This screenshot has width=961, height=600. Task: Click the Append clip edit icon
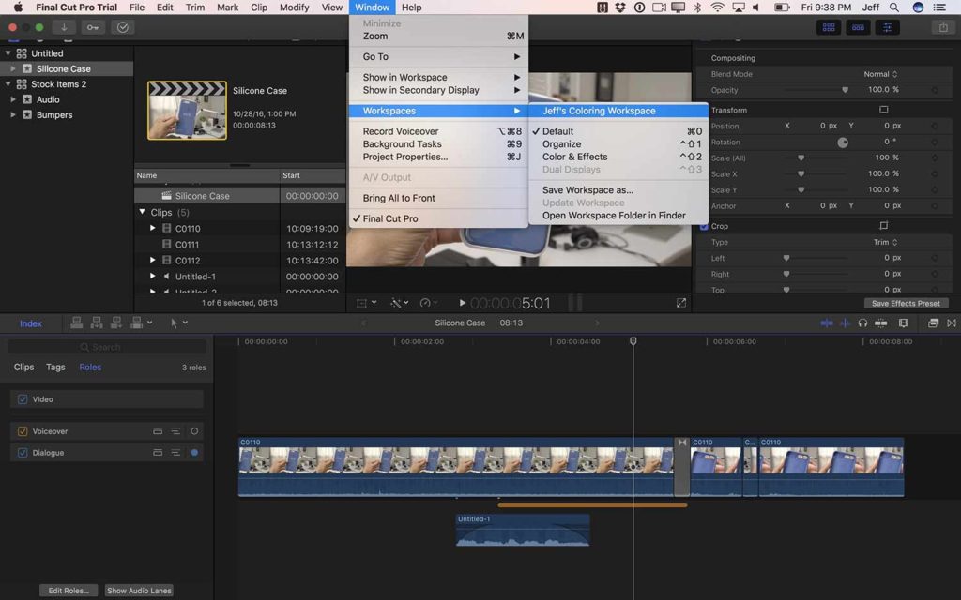(x=114, y=323)
